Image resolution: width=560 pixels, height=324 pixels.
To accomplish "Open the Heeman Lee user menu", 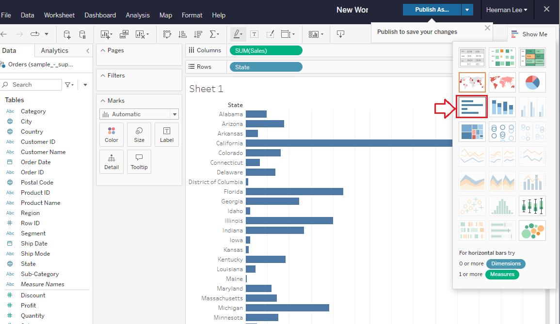I will click(507, 10).
